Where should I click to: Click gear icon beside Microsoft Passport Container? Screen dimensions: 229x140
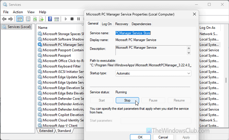click(40, 50)
